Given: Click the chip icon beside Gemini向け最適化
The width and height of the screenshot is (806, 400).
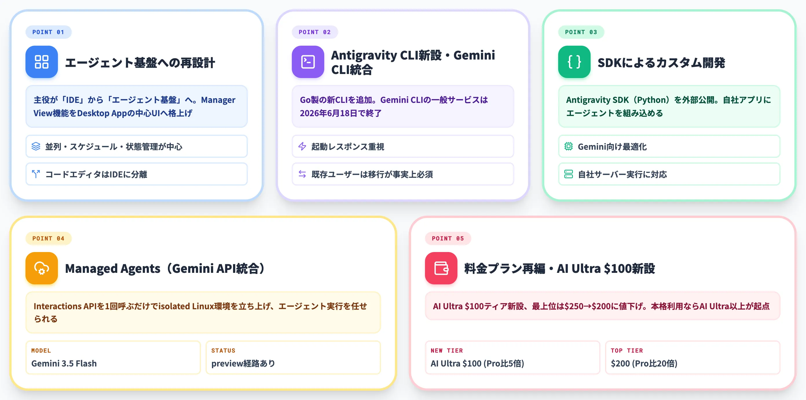Looking at the screenshot, I should pos(569,146).
